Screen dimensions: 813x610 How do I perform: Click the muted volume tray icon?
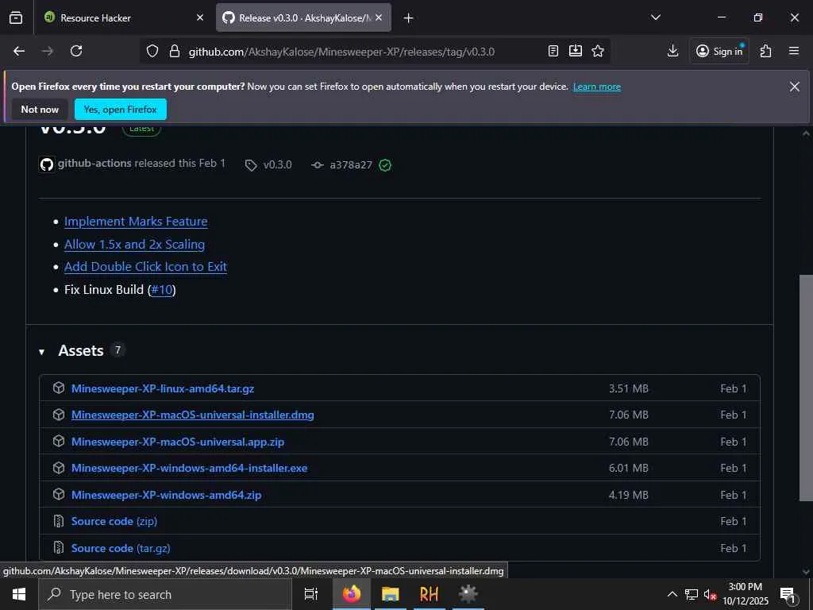[x=710, y=594]
